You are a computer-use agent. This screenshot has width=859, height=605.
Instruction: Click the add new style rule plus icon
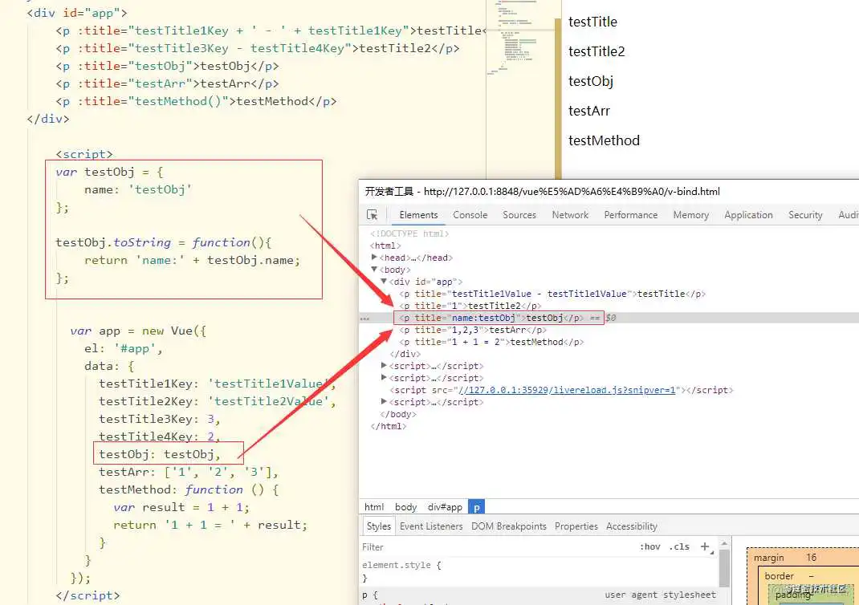[x=705, y=546]
